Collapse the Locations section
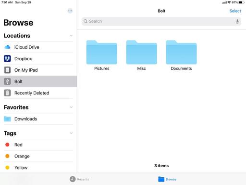The width and height of the screenshot is (246, 185). tap(71, 36)
